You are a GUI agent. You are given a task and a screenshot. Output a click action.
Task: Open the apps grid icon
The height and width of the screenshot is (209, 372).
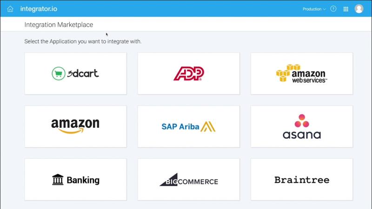coord(346,9)
